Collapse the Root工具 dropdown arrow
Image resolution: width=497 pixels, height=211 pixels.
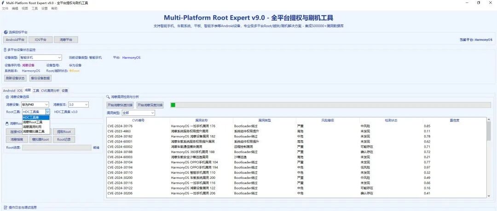click(x=47, y=112)
